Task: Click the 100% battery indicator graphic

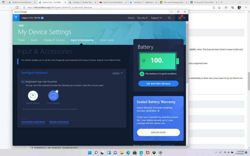Action: coord(159,61)
